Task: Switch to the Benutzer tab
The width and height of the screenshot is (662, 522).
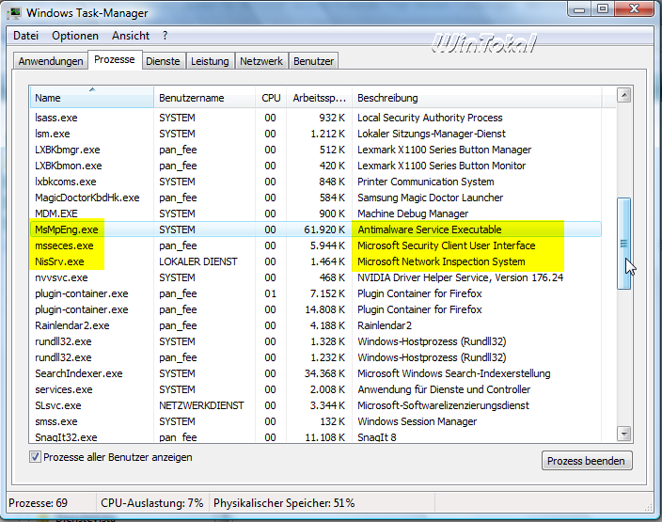Action: [x=314, y=61]
